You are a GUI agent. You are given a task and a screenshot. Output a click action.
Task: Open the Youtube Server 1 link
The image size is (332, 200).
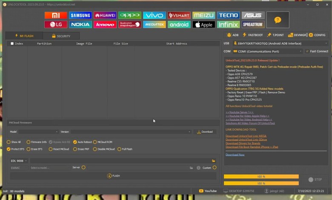(x=240, y=112)
